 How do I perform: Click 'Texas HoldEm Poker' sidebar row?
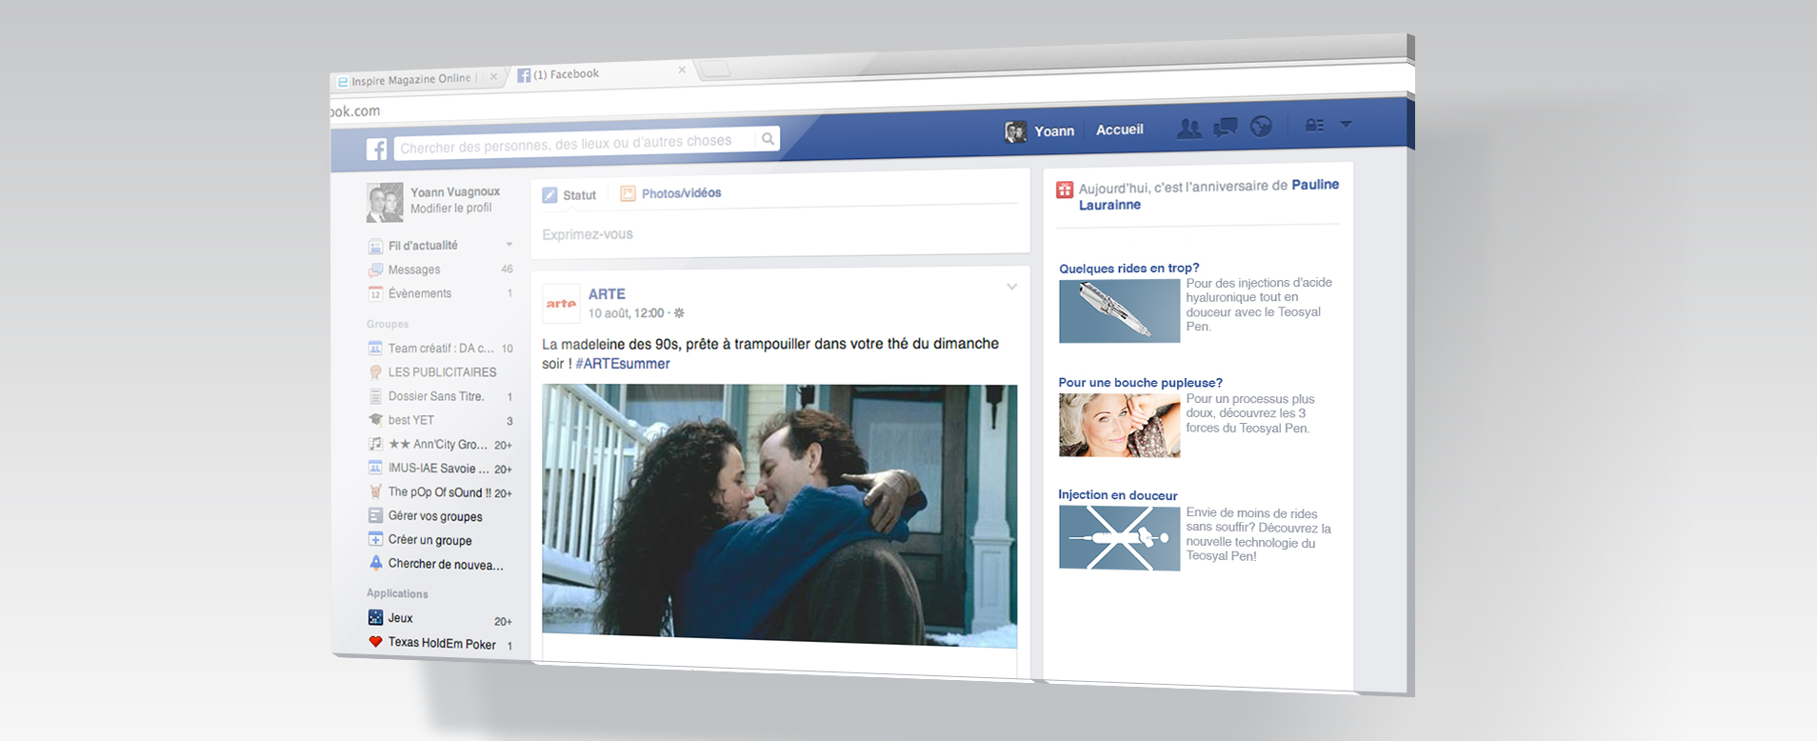pyautogui.click(x=440, y=643)
